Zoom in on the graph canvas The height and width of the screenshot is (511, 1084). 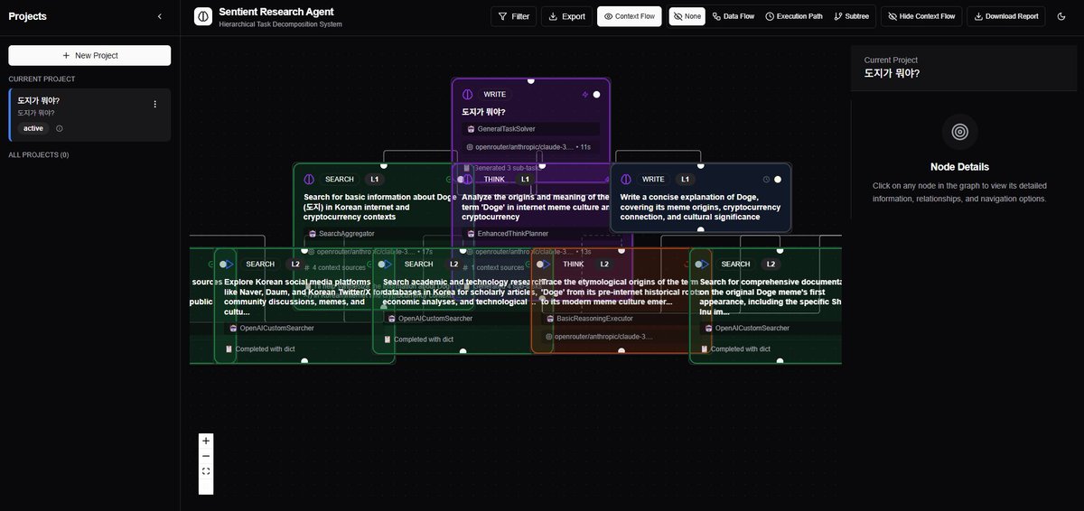[206, 441]
